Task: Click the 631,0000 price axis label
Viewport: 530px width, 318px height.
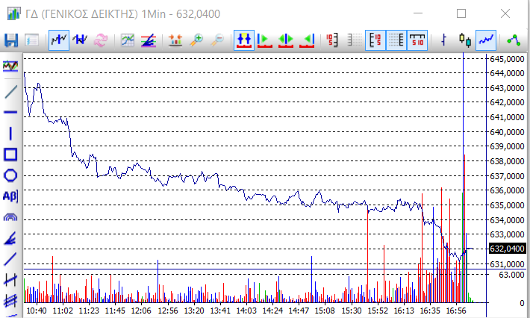Action: point(507,264)
